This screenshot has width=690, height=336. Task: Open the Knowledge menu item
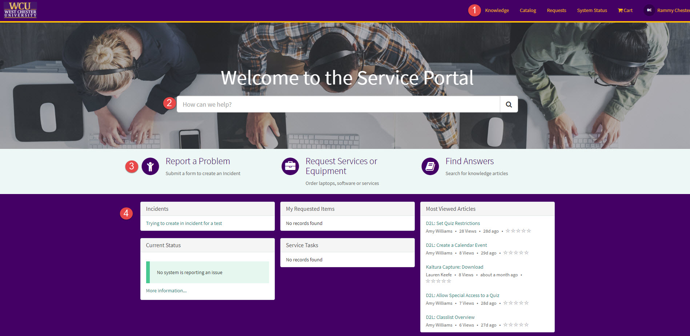click(x=497, y=10)
